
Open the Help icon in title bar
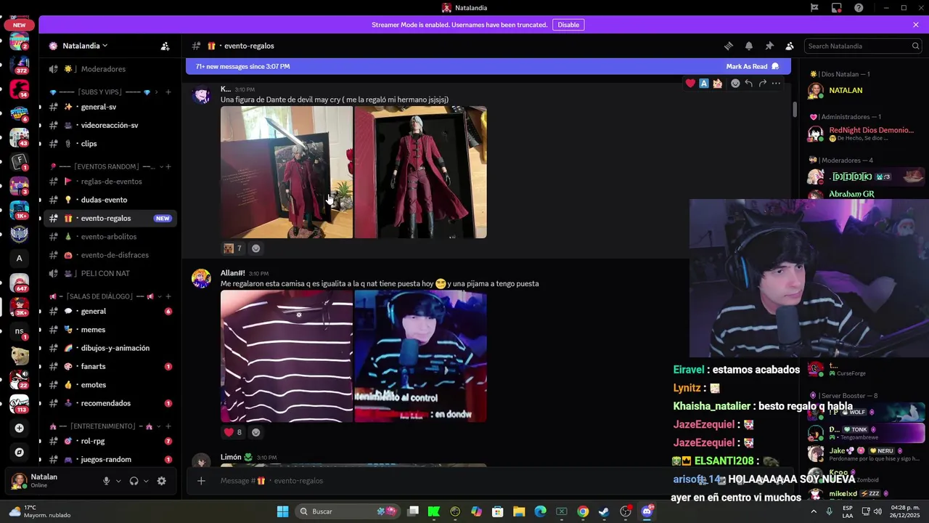click(x=859, y=8)
